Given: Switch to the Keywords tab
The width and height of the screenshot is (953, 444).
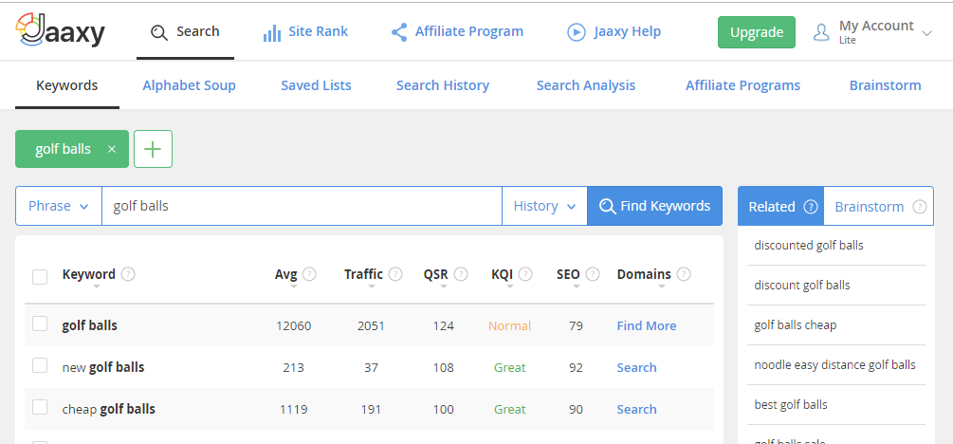Looking at the screenshot, I should tap(67, 85).
